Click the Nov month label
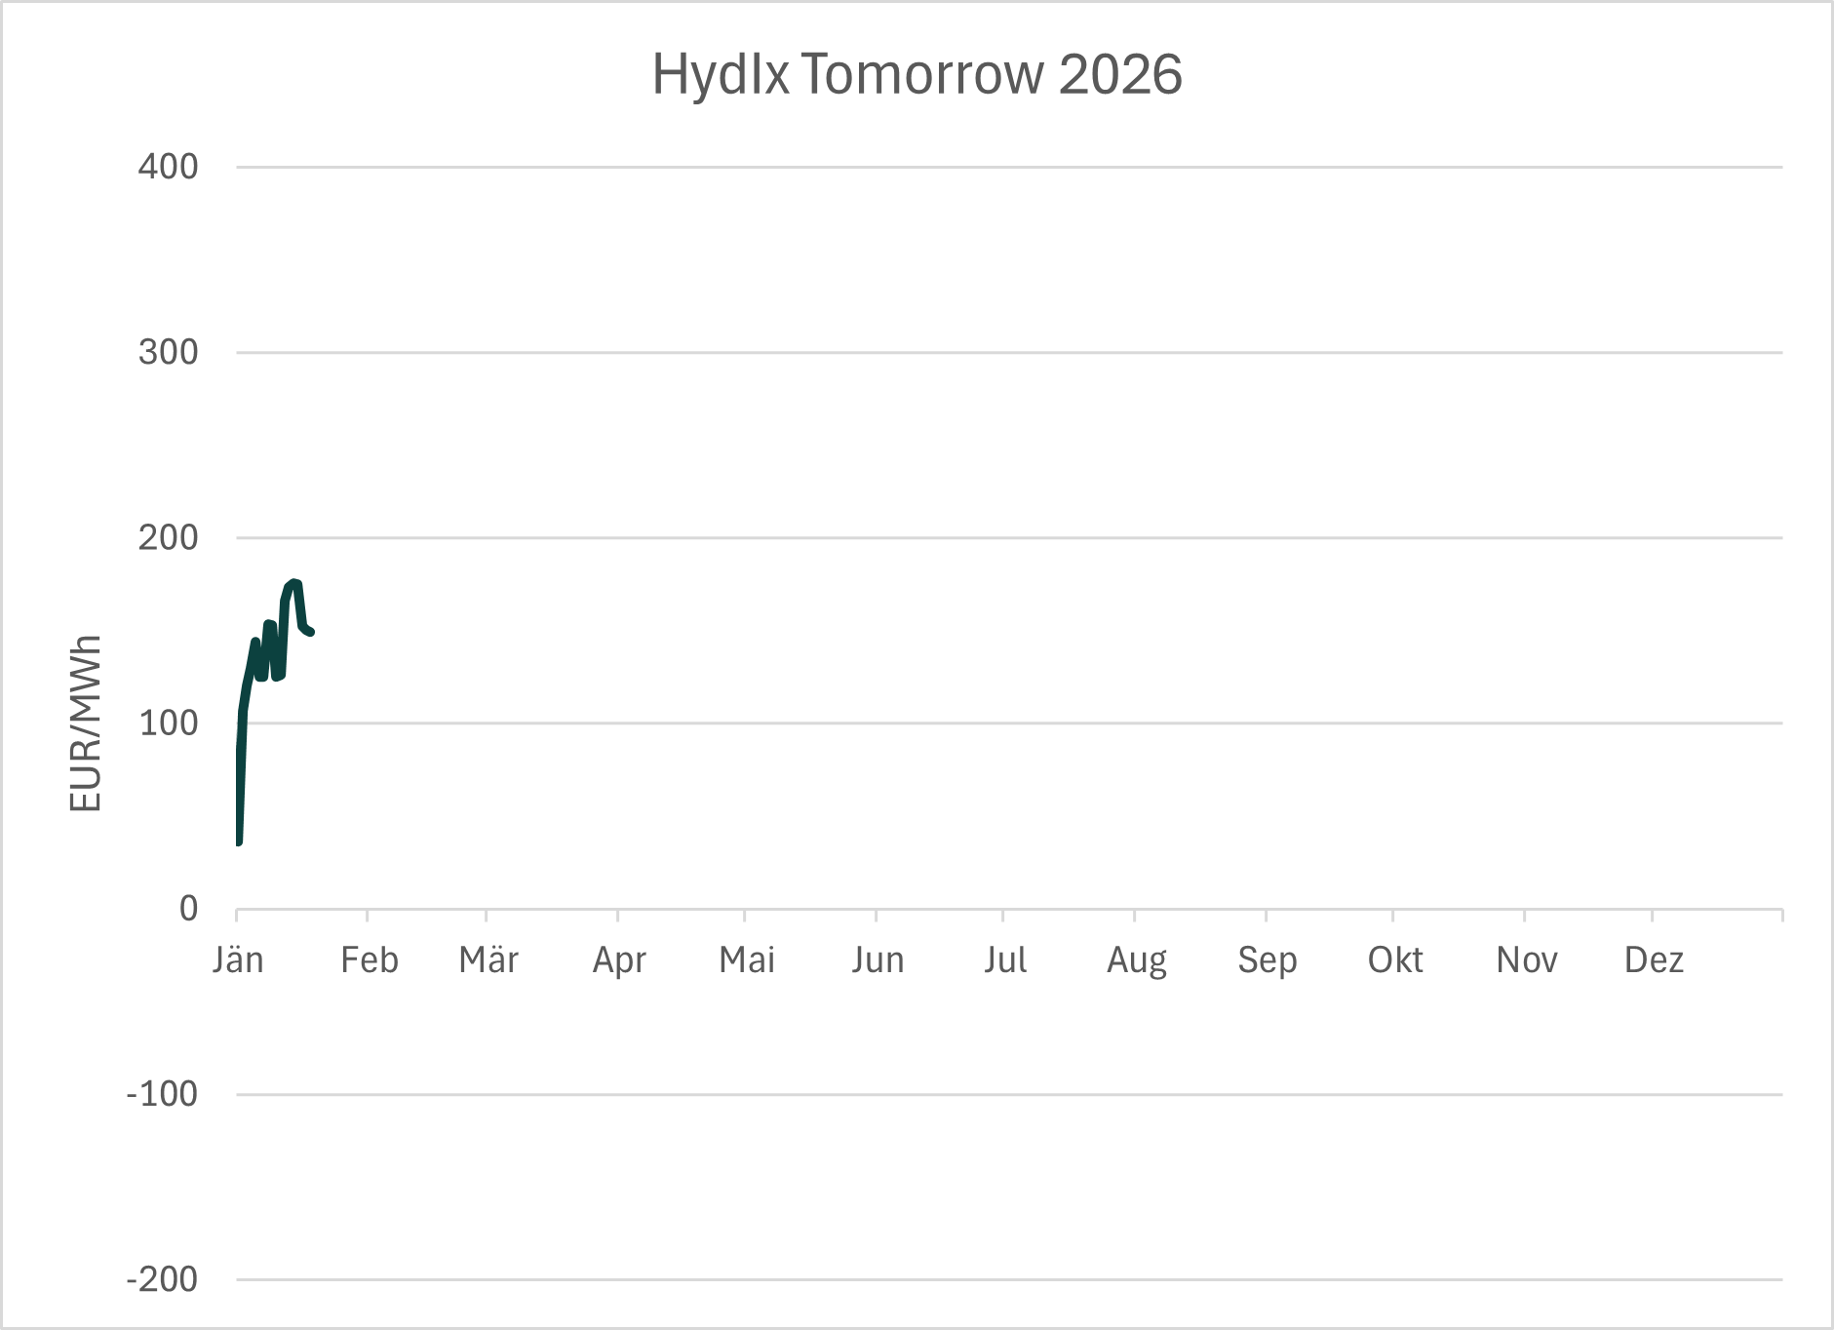 (1526, 960)
